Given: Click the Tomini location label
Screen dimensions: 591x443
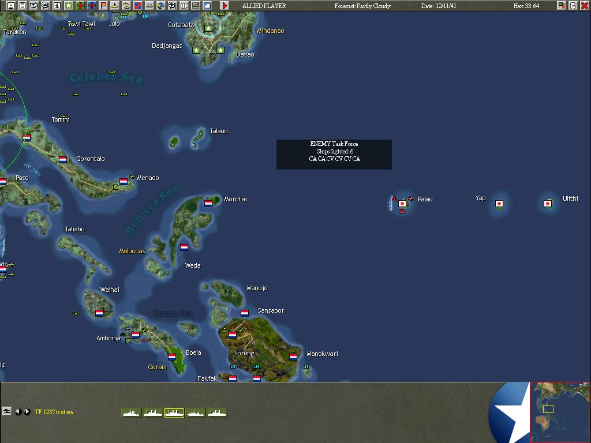Looking at the screenshot, I should 61,119.
